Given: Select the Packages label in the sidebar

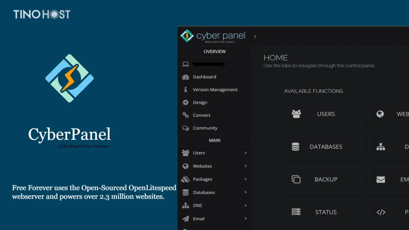Looking at the screenshot, I should tap(203, 179).
